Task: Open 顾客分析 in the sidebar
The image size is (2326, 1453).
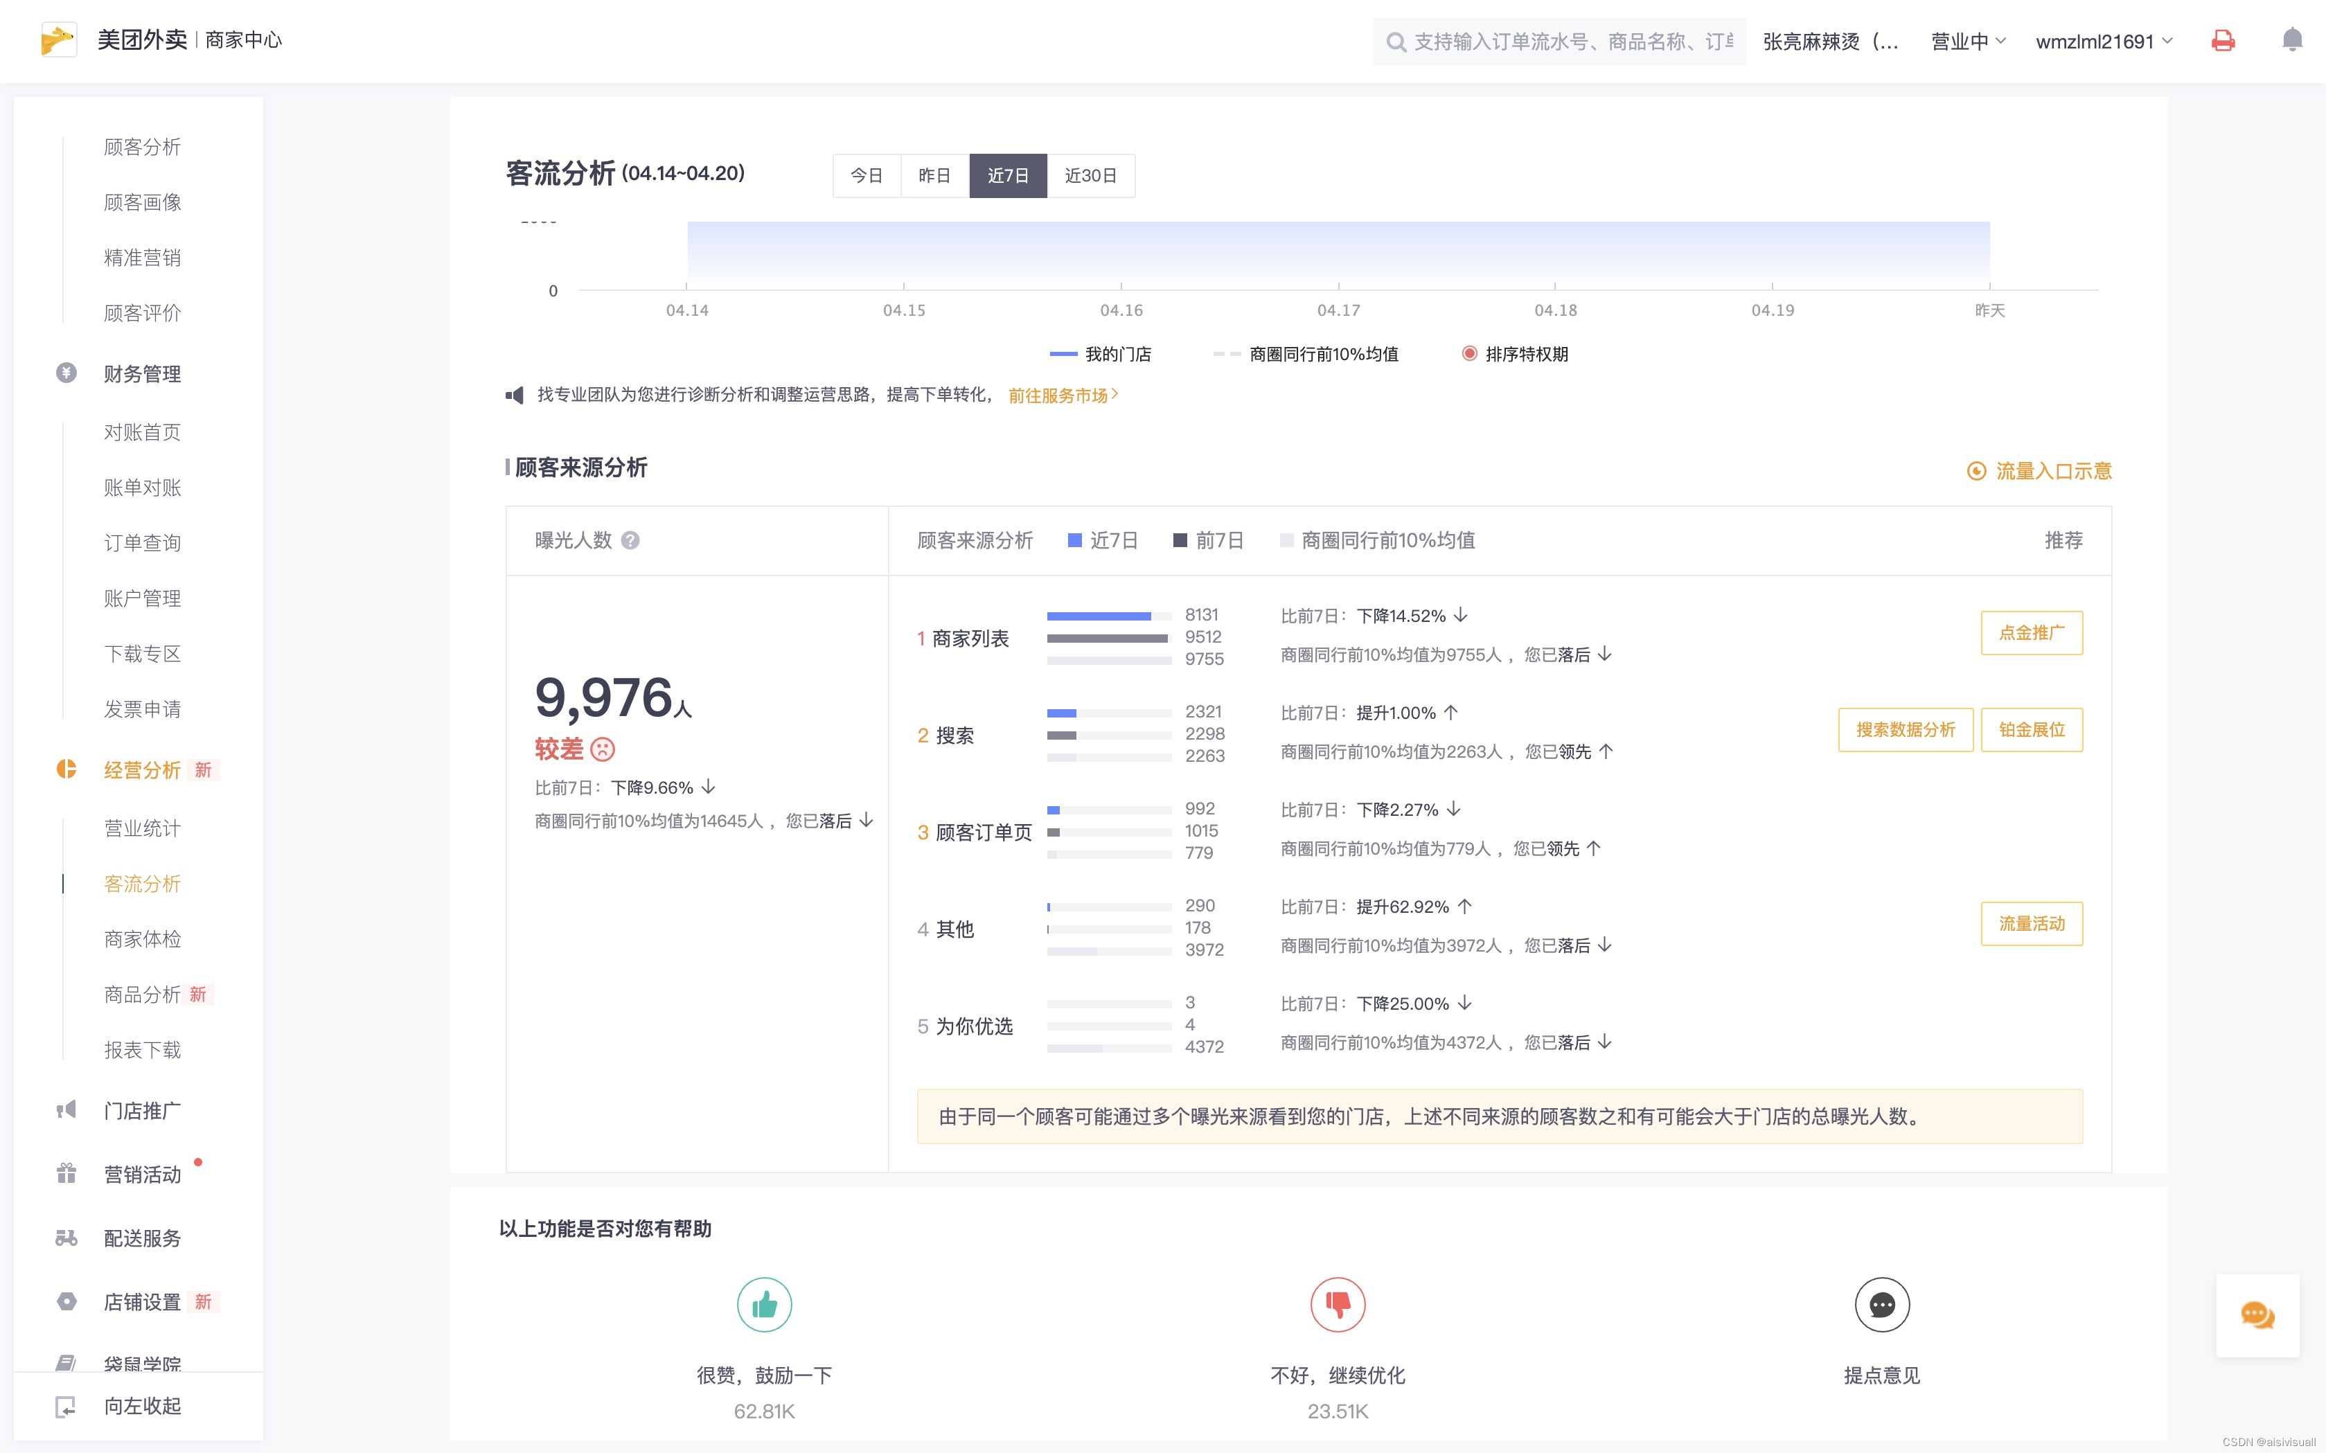Action: pos(142,147)
